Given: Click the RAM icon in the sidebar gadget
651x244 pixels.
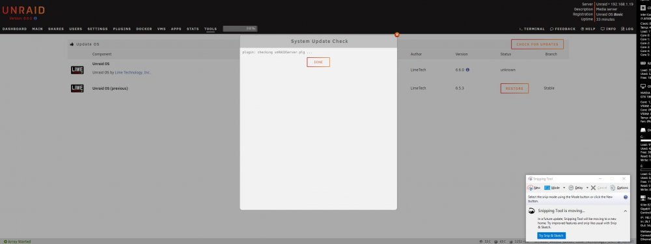Looking at the screenshot, I should pyautogui.click(x=643, y=64).
